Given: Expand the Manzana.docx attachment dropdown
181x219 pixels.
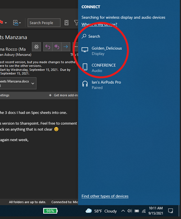Looking at the screenshot, I should (33, 83).
